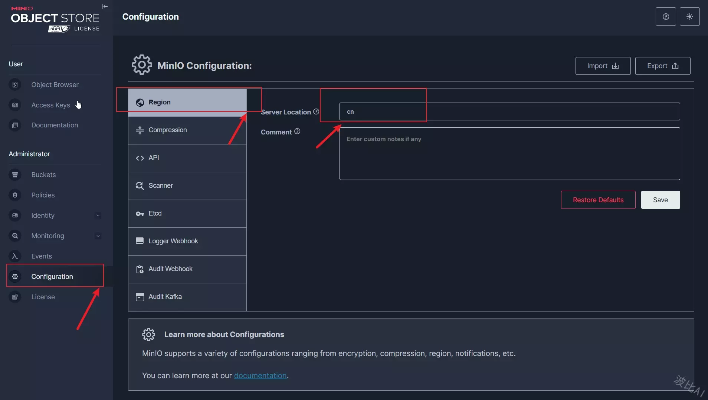Select the API configuration tab

click(187, 158)
